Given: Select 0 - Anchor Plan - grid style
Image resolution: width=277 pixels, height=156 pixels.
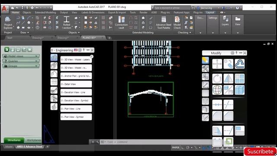Looking at the screenshot, I should [x=76, y=76].
